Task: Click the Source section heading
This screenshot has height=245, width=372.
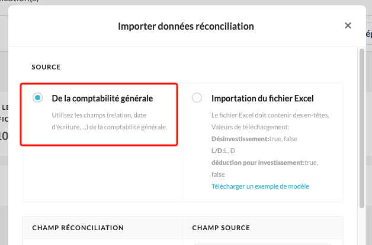Action: (x=46, y=67)
